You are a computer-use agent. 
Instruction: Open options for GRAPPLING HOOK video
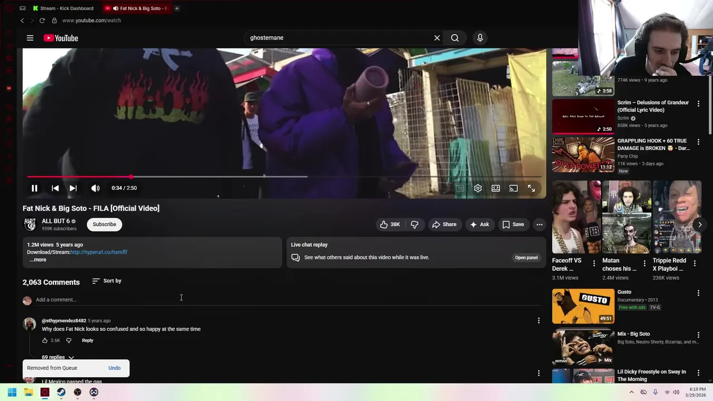tap(699, 142)
